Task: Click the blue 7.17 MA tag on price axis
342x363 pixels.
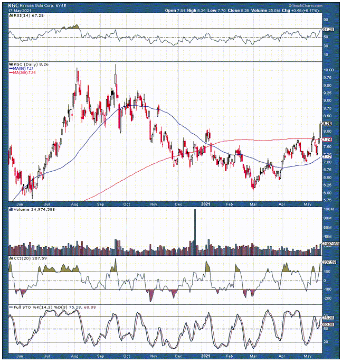Action: (327, 157)
